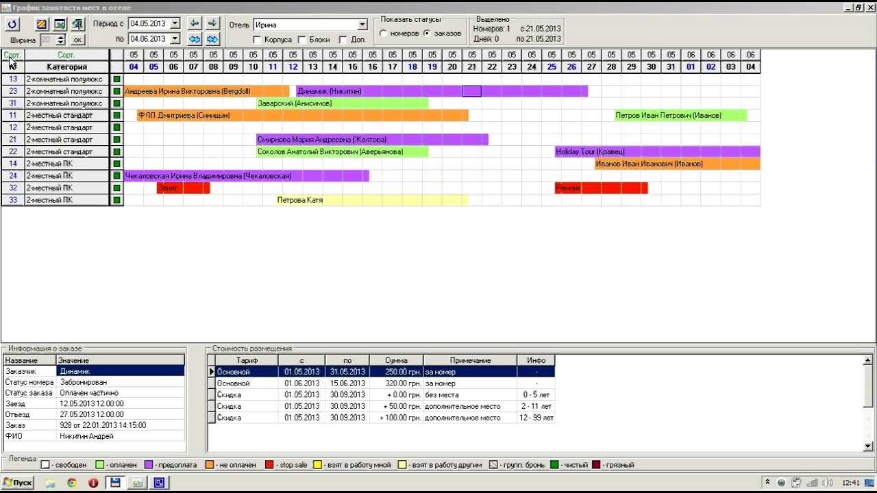Viewport: 877px width, 493px height.
Task: Select the ФЛП Дмитриева (Синицын) booking
Action: click(302, 116)
